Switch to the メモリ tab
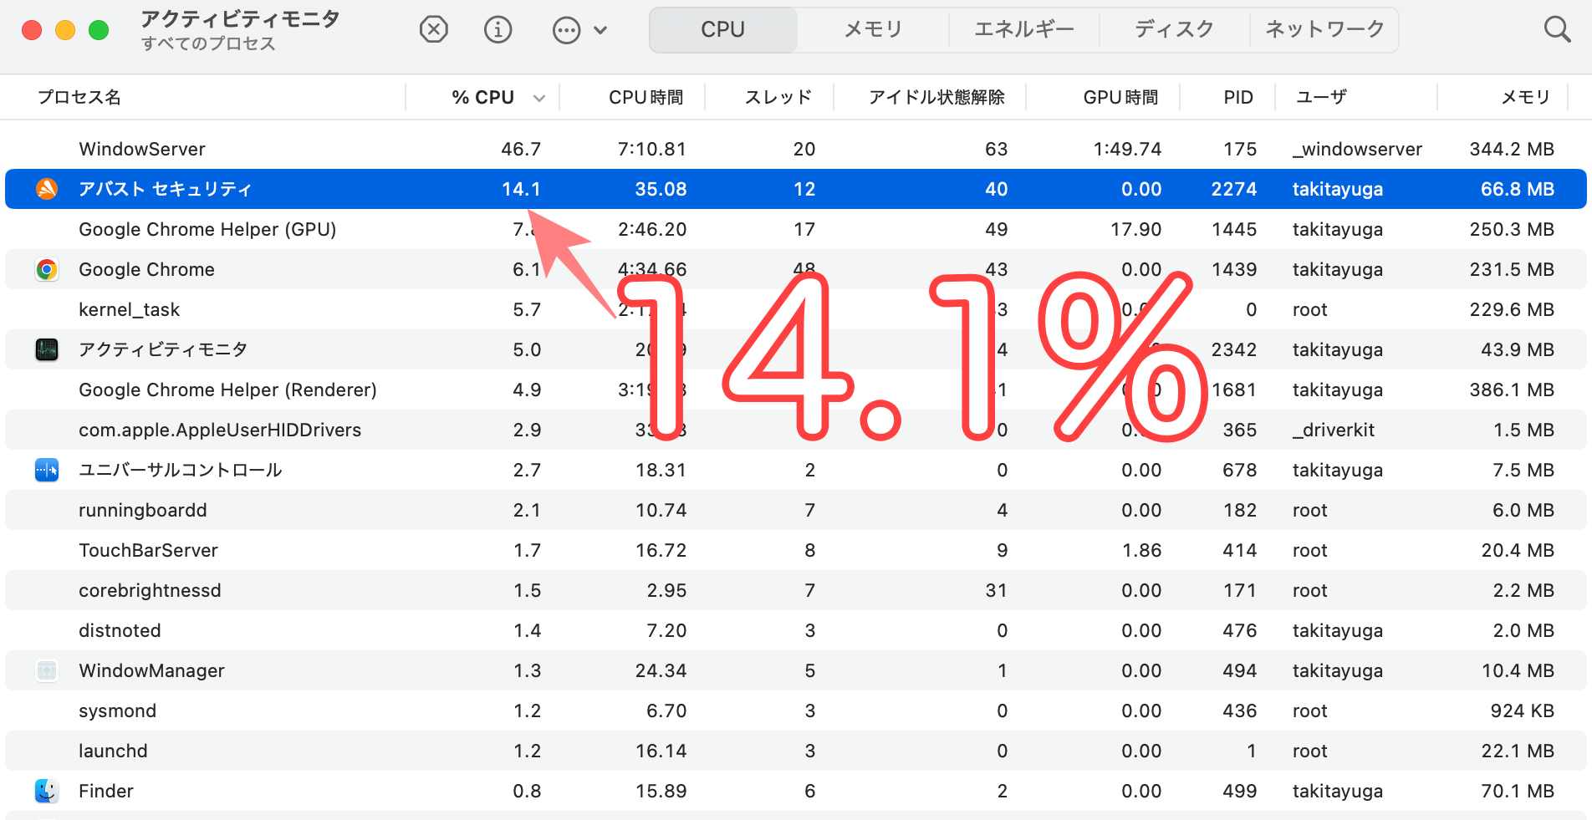The height and width of the screenshot is (820, 1592). pyautogui.click(x=873, y=30)
